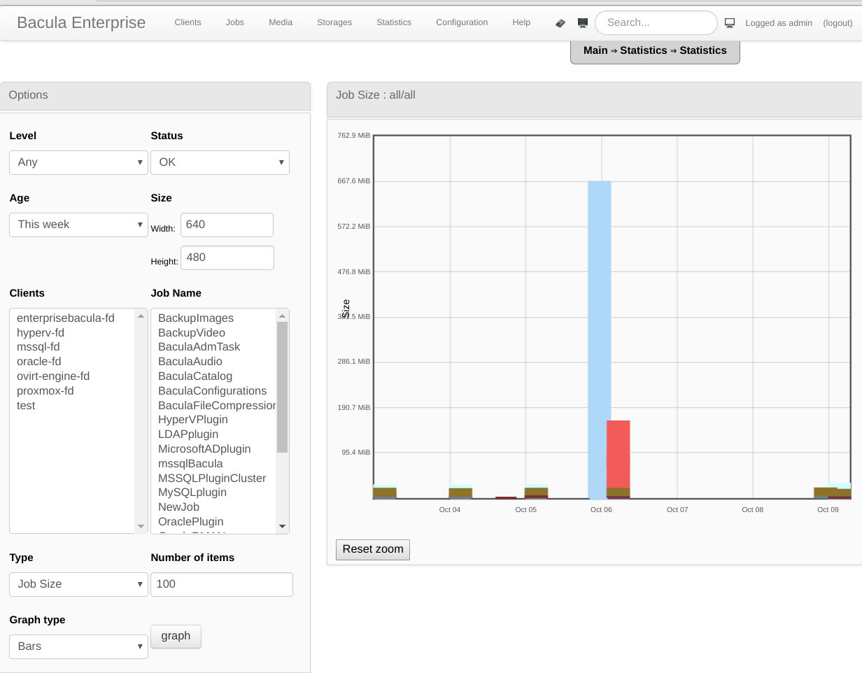Viewport: 862px width, 673px height.
Task: Select ovirt-engine-fd in Clients list
Action: [72, 376]
